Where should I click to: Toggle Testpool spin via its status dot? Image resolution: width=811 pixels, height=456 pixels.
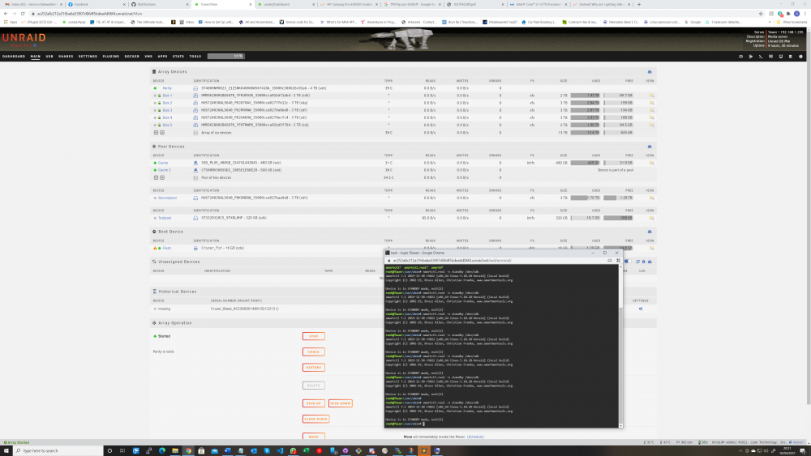(x=155, y=218)
